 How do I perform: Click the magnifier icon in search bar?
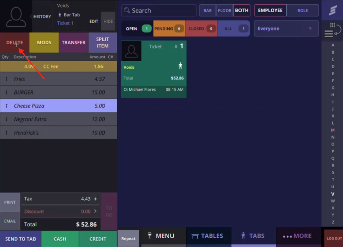point(127,10)
